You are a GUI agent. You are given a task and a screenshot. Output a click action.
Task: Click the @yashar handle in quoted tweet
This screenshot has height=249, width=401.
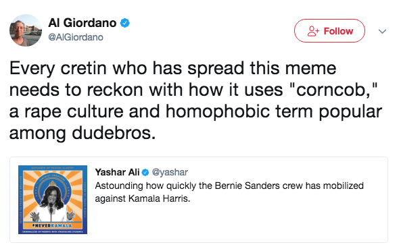pos(170,172)
